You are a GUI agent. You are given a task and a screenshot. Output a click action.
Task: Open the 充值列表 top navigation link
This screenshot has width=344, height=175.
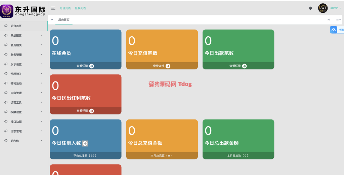coord(65,8)
